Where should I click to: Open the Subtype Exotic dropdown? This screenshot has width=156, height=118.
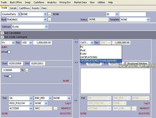[x=46, y=27]
